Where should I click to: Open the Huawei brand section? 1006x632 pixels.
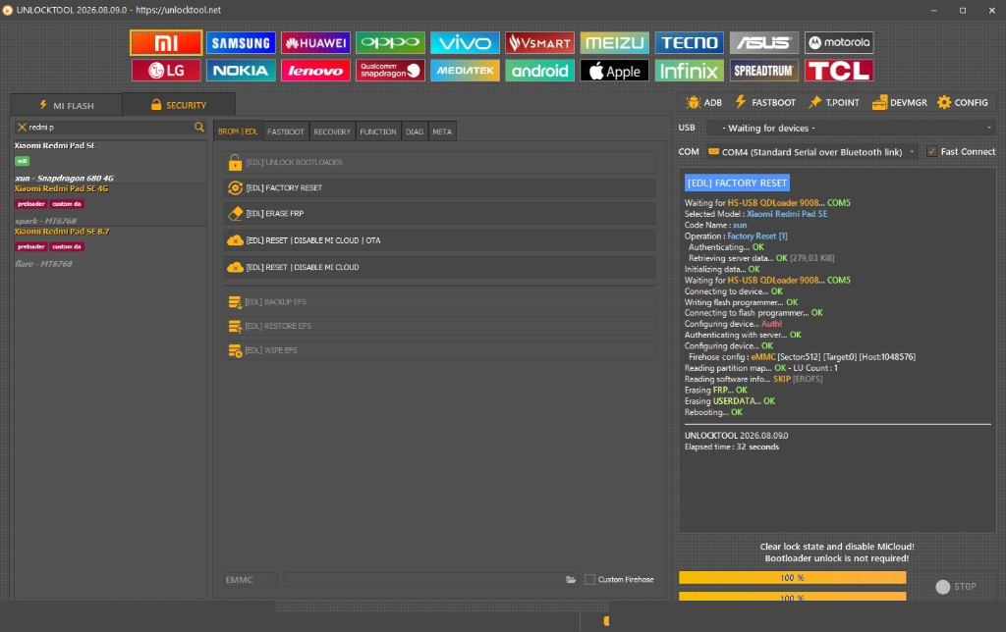click(315, 43)
